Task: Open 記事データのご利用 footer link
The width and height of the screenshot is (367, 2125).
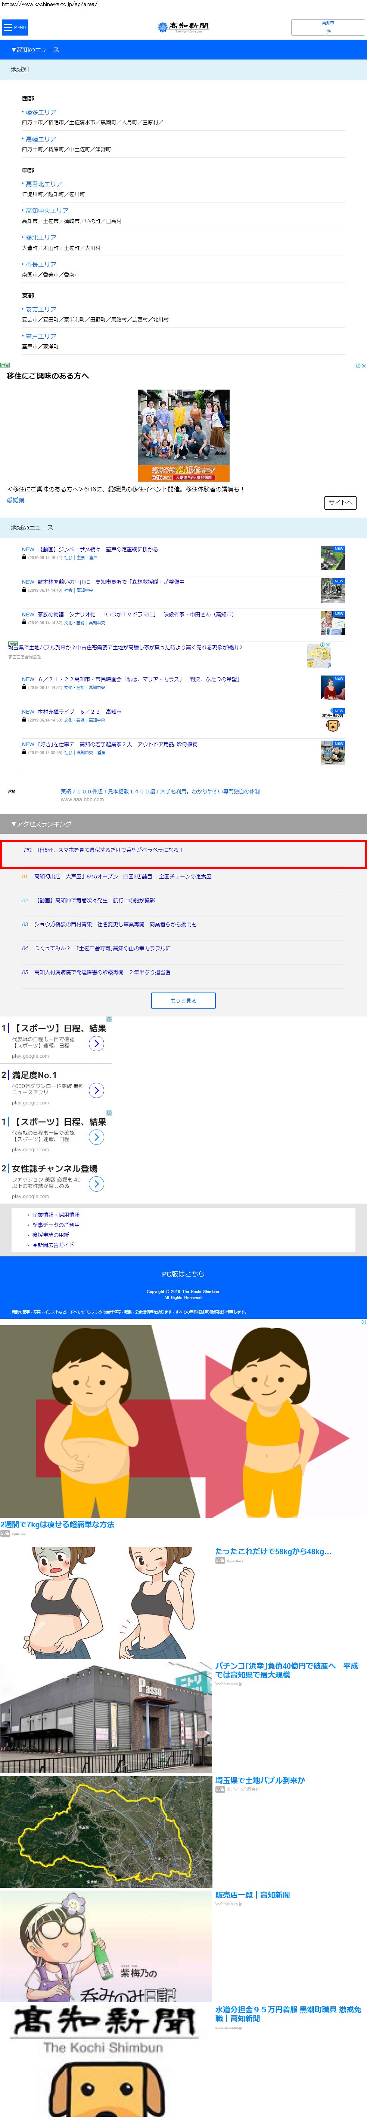Action: click(56, 1224)
